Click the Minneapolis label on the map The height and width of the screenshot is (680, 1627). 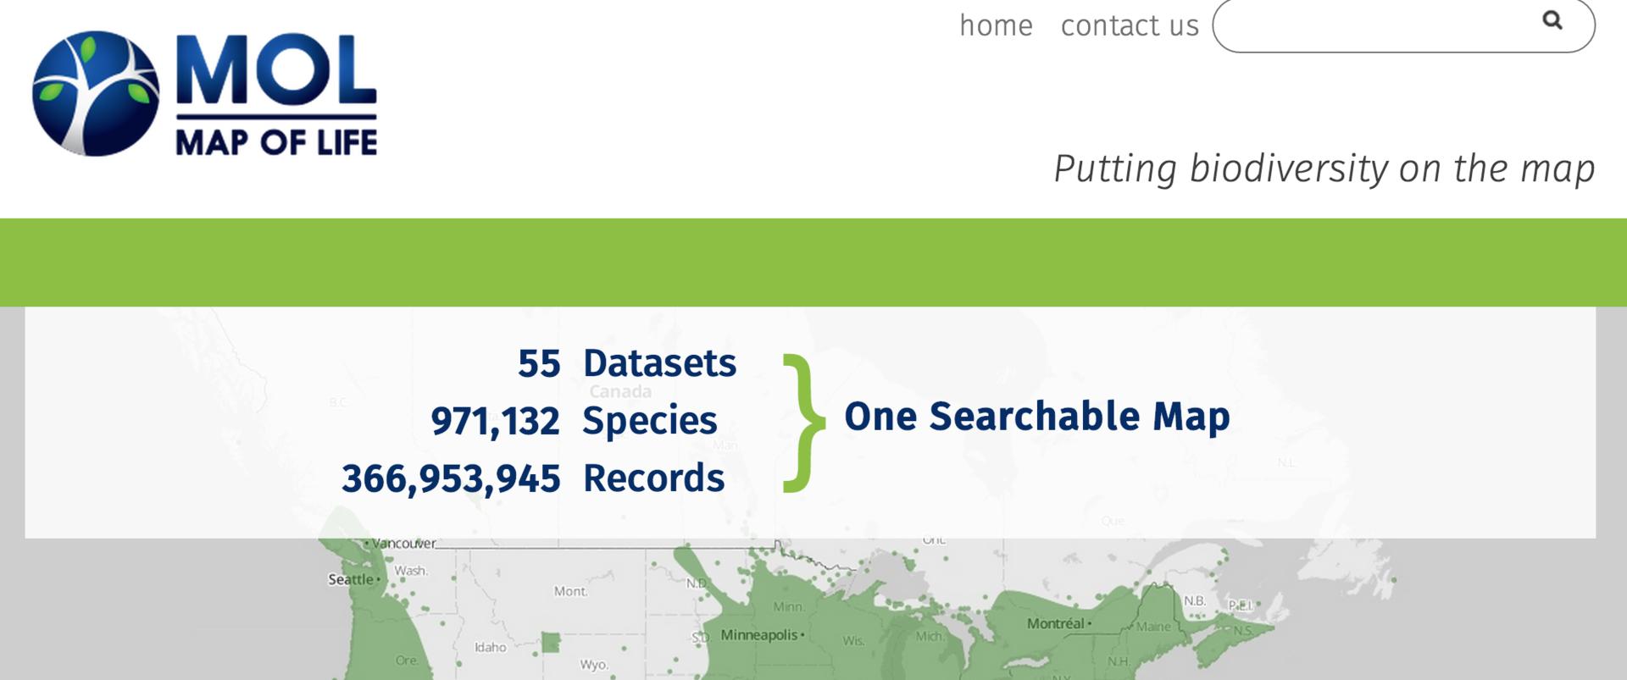click(x=759, y=634)
